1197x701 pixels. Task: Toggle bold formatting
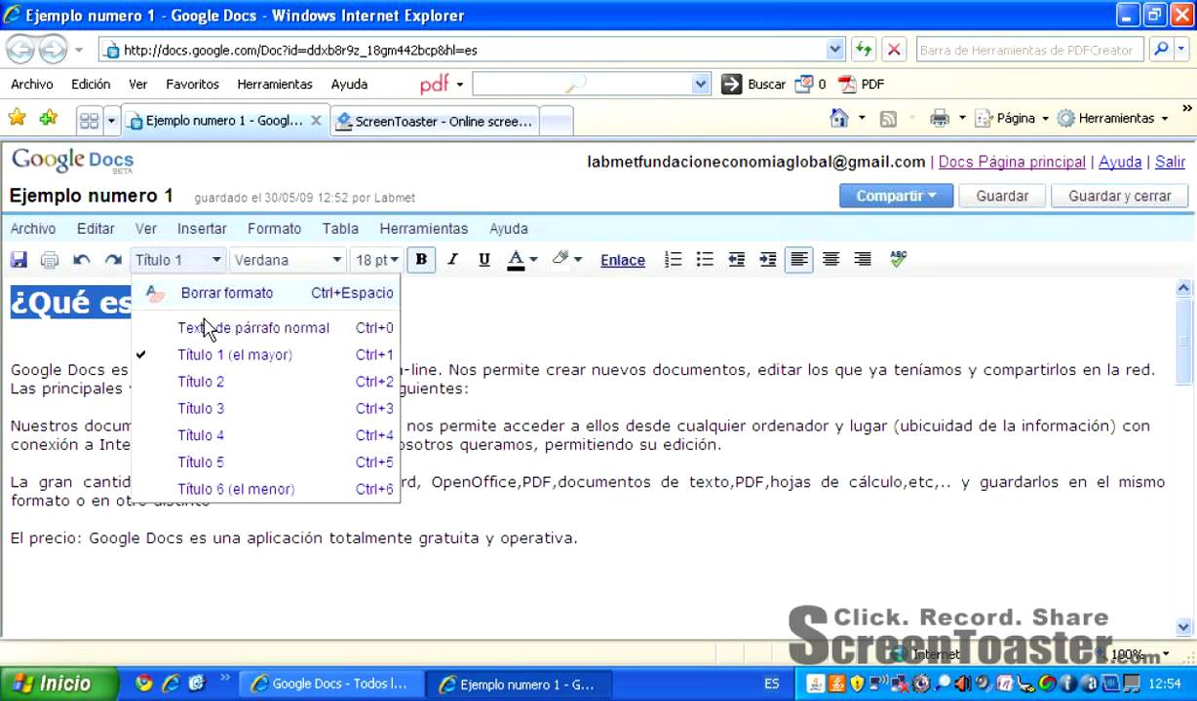click(x=421, y=259)
